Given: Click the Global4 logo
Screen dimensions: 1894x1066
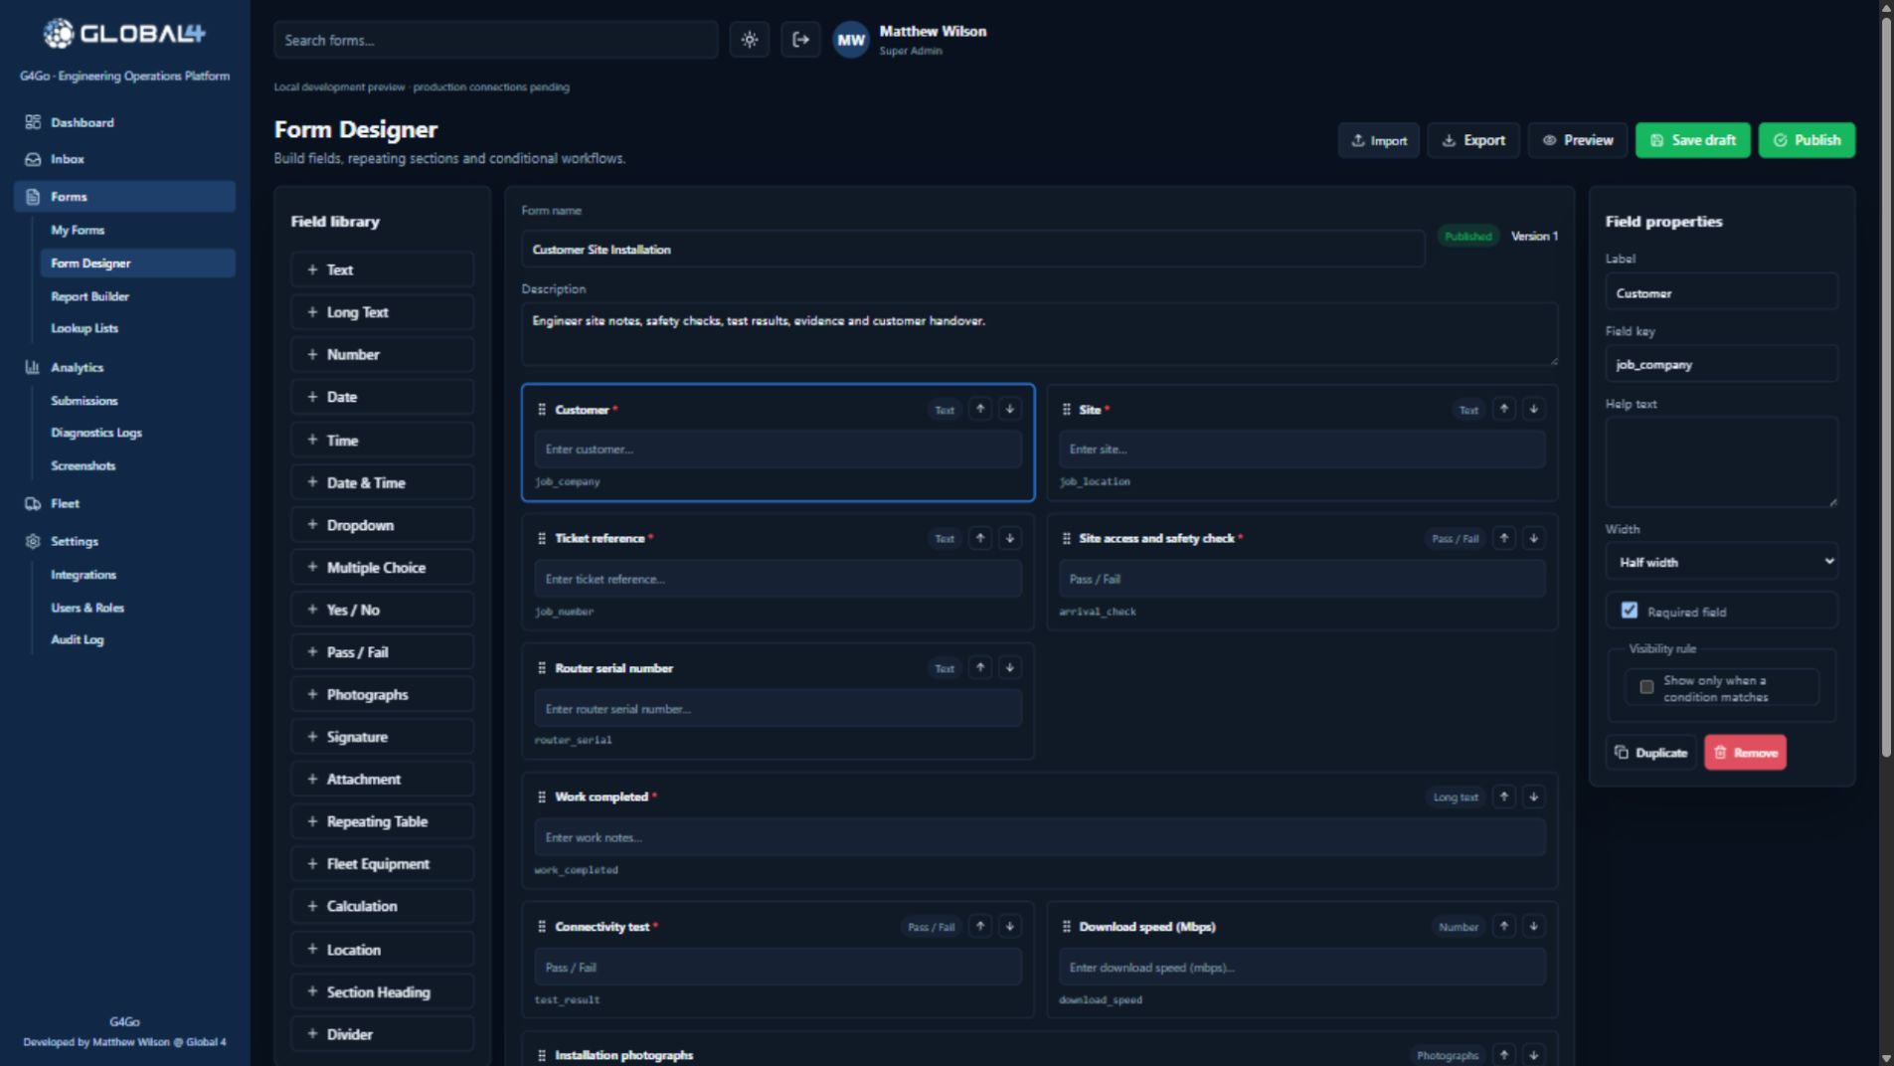Looking at the screenshot, I should tap(124, 34).
